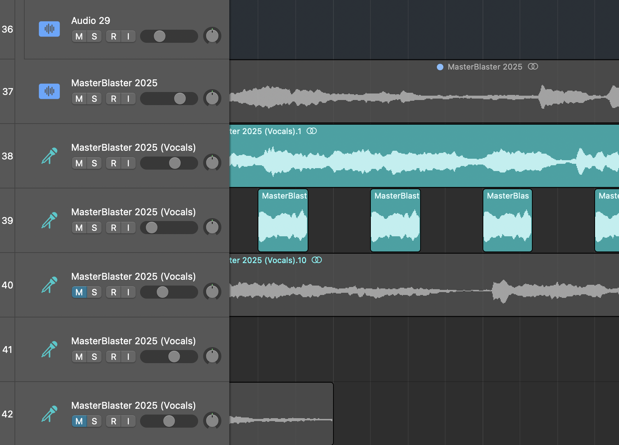Viewport: 619px width, 445px height.
Task: Select track 41 by its name label
Action: [133, 341]
